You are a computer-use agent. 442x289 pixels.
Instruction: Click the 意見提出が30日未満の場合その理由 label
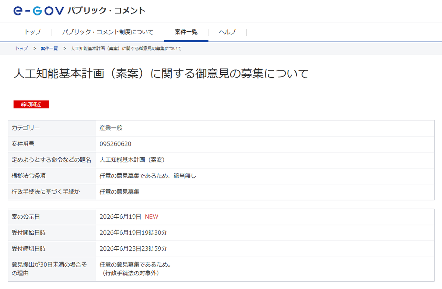(49, 269)
